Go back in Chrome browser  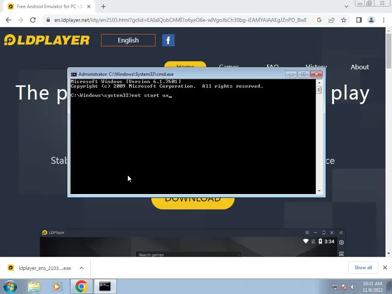coord(8,20)
